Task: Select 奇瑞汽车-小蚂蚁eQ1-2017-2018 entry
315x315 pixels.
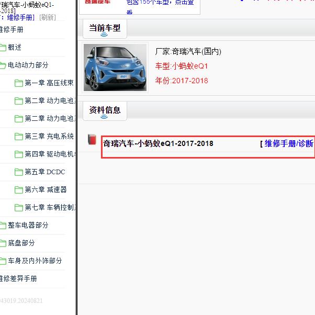Action: click(x=158, y=144)
